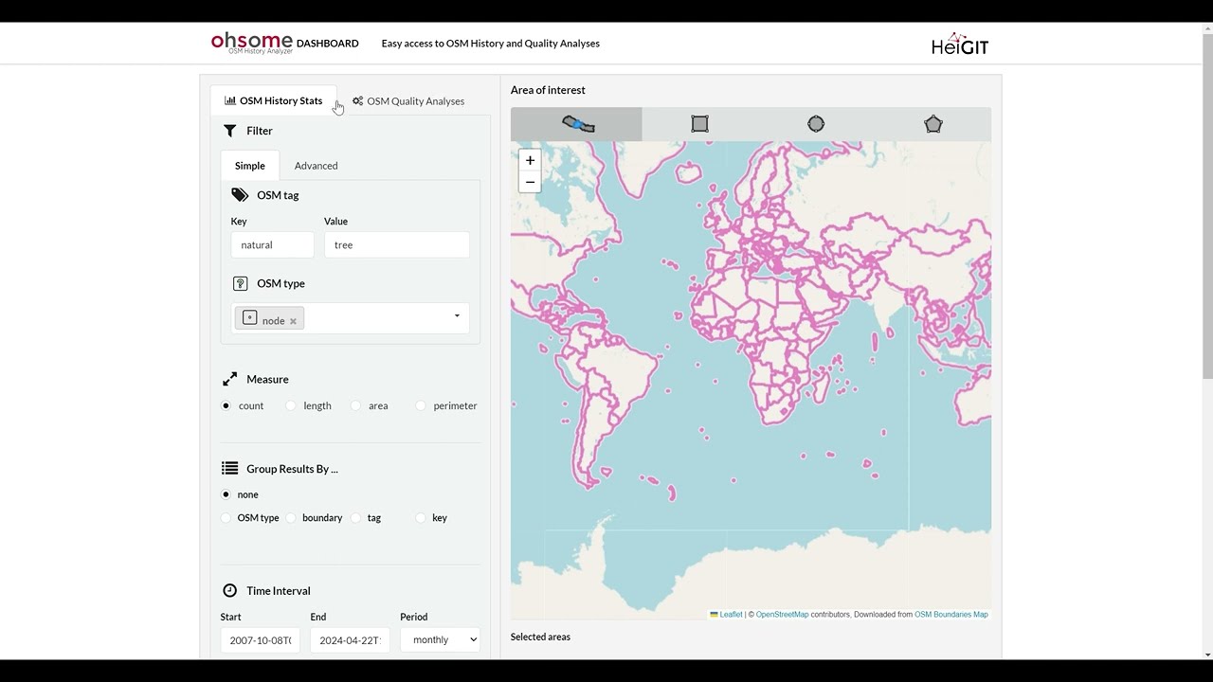Expand the OSM type dropdown arrow
Image resolution: width=1213 pixels, height=682 pixels.
[457, 316]
